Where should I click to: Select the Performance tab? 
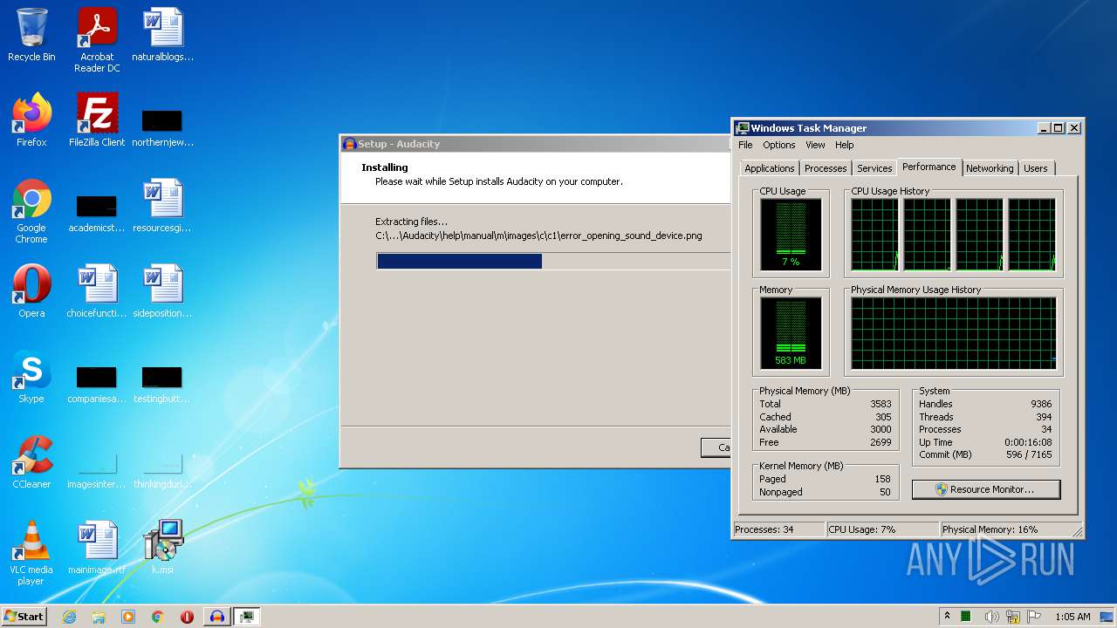point(929,167)
